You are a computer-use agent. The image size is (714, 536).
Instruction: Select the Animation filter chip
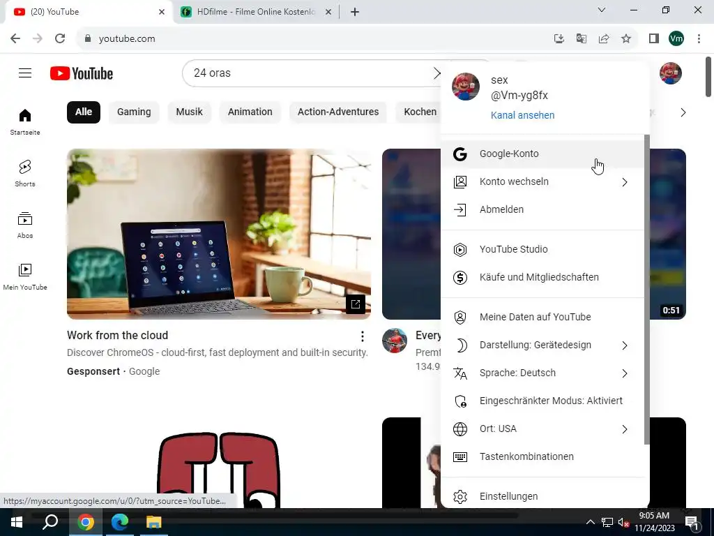250,112
